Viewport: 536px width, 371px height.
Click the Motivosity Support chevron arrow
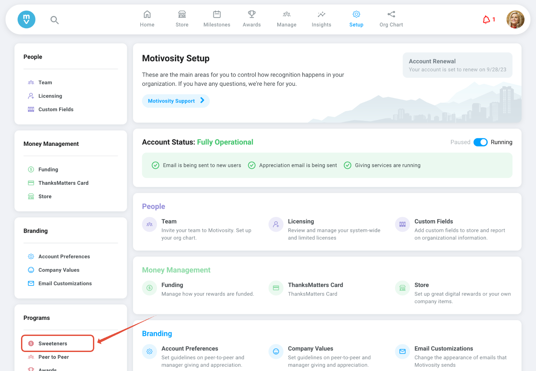pyautogui.click(x=202, y=101)
